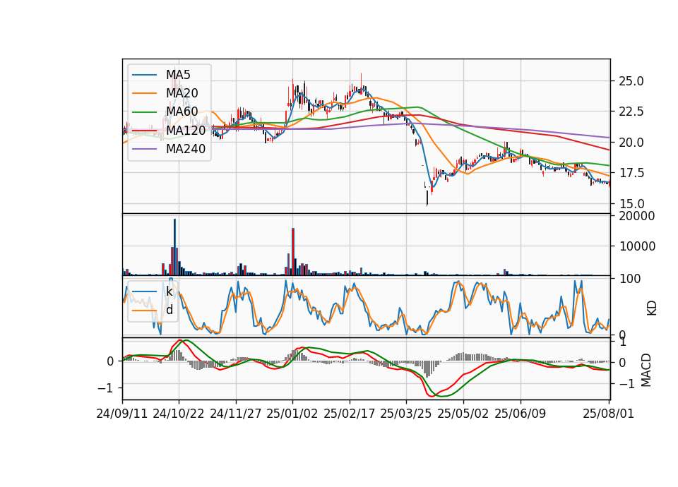
Task: Click the 20.0 price axis label
Action: [631, 143]
